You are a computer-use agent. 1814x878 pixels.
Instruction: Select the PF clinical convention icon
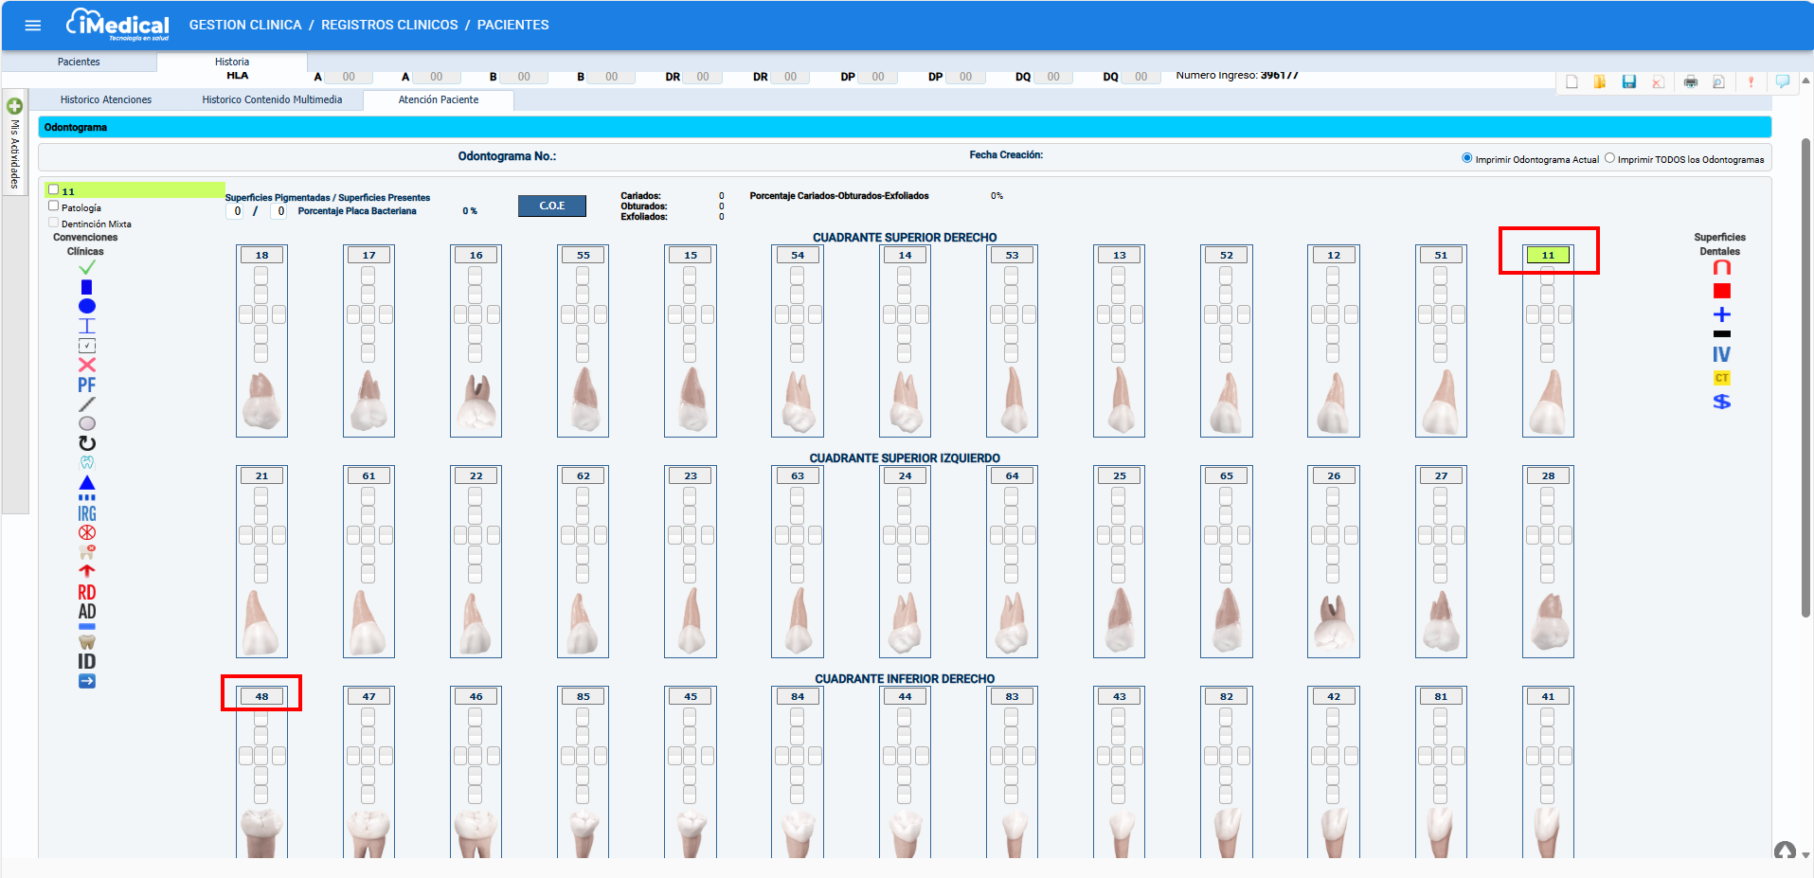click(87, 385)
